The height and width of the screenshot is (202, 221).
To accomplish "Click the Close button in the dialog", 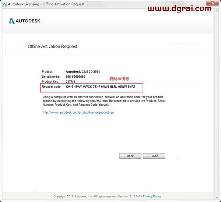I will (154, 156).
